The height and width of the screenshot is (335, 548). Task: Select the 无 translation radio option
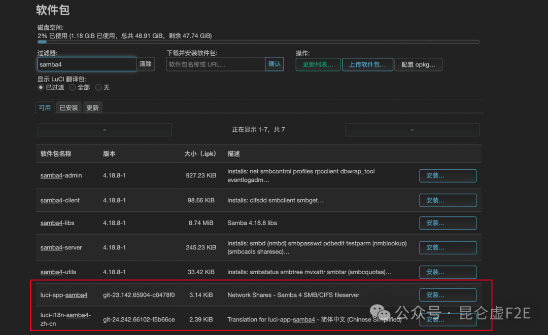click(x=98, y=88)
